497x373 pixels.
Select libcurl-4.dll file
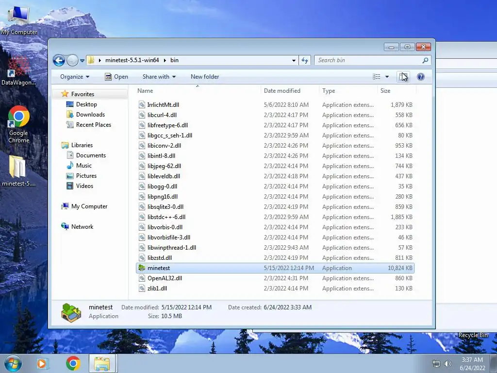[162, 115]
